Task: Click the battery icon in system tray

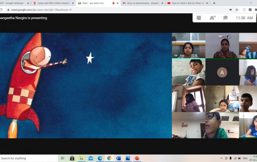Action: (240, 158)
